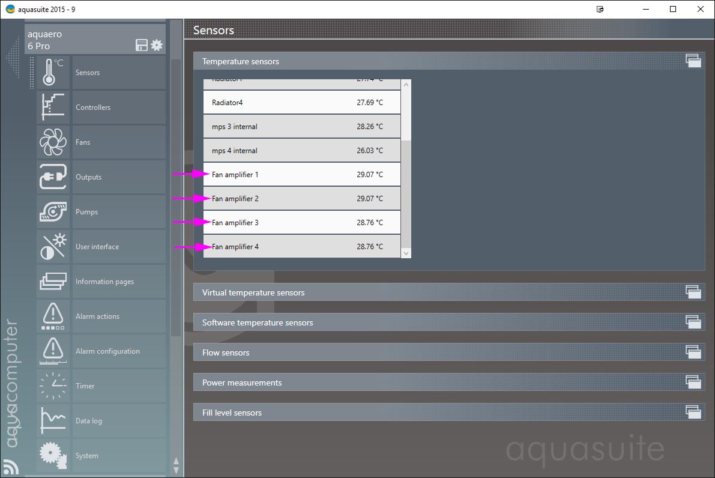Viewport: 715px width, 478px height.
Task: Open the User interface brightness icon
Action: coord(53,247)
